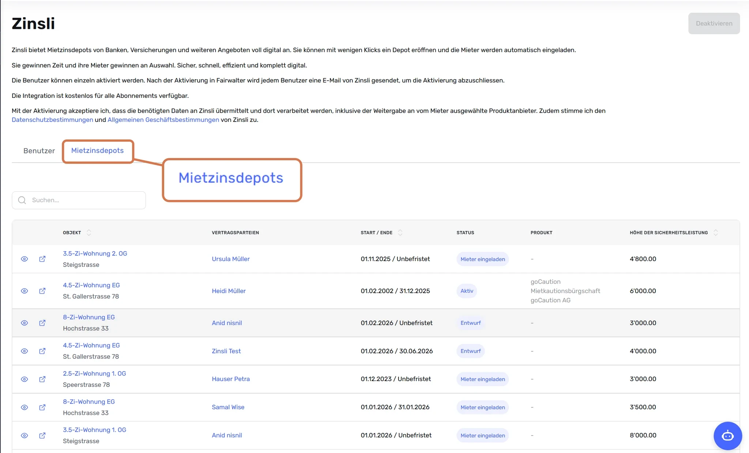
Task: Open external link for 3.5-Zi-Wohnung 1. OG row
Action: tap(42, 435)
